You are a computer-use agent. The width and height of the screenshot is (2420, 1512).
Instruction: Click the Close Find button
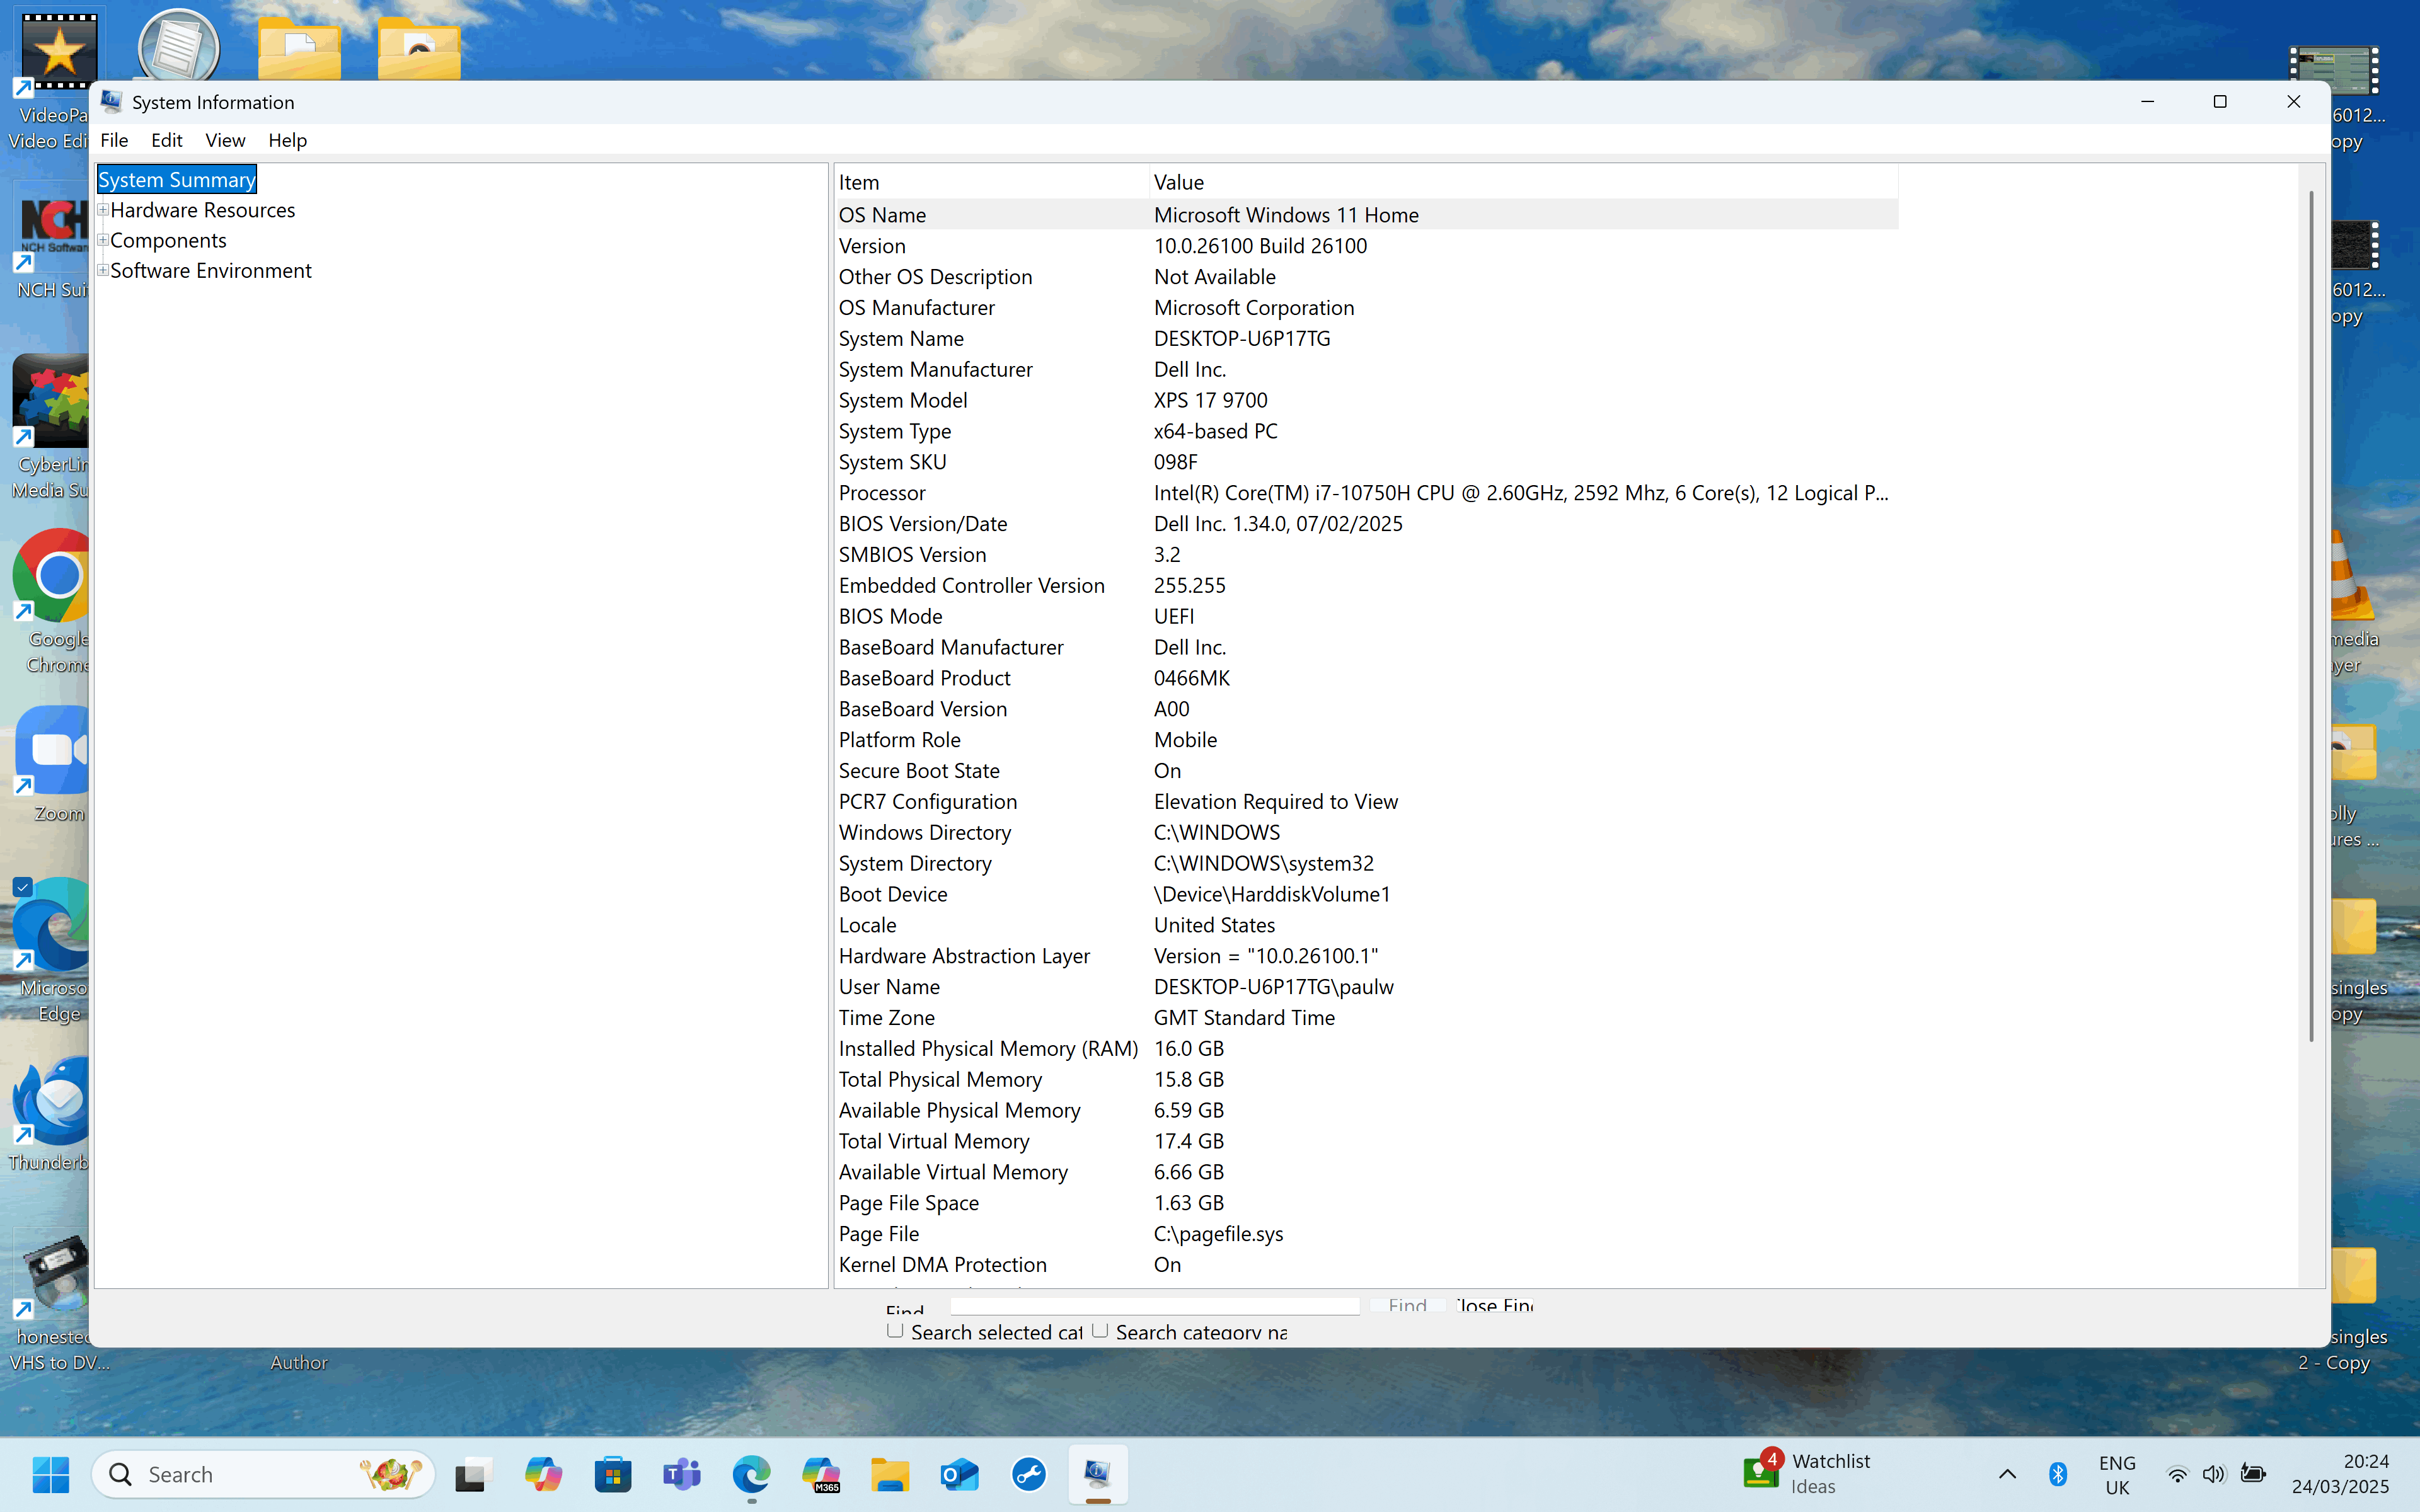pyautogui.click(x=1494, y=1305)
